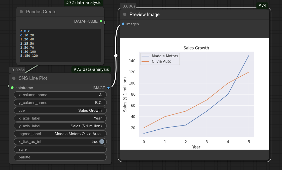Viewport: 282px width, 170px height.
Task: Click the empty palette field
Action: [x=60, y=157]
